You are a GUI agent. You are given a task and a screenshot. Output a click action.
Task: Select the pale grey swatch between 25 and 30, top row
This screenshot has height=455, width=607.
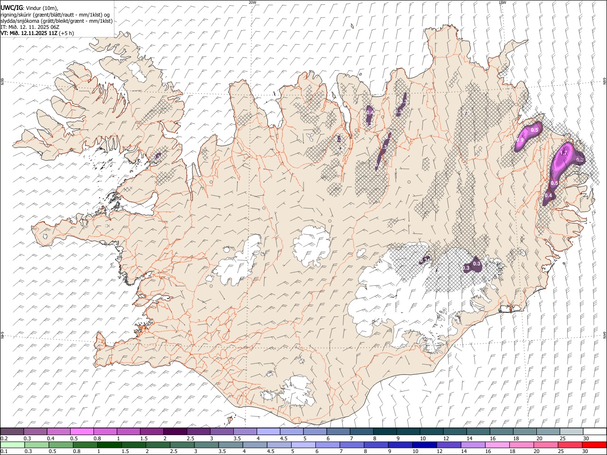click(x=571, y=432)
